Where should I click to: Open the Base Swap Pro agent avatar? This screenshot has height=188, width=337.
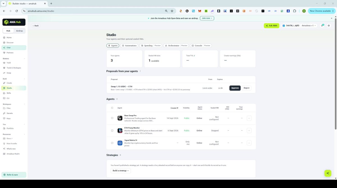pyautogui.click(x=120, y=118)
